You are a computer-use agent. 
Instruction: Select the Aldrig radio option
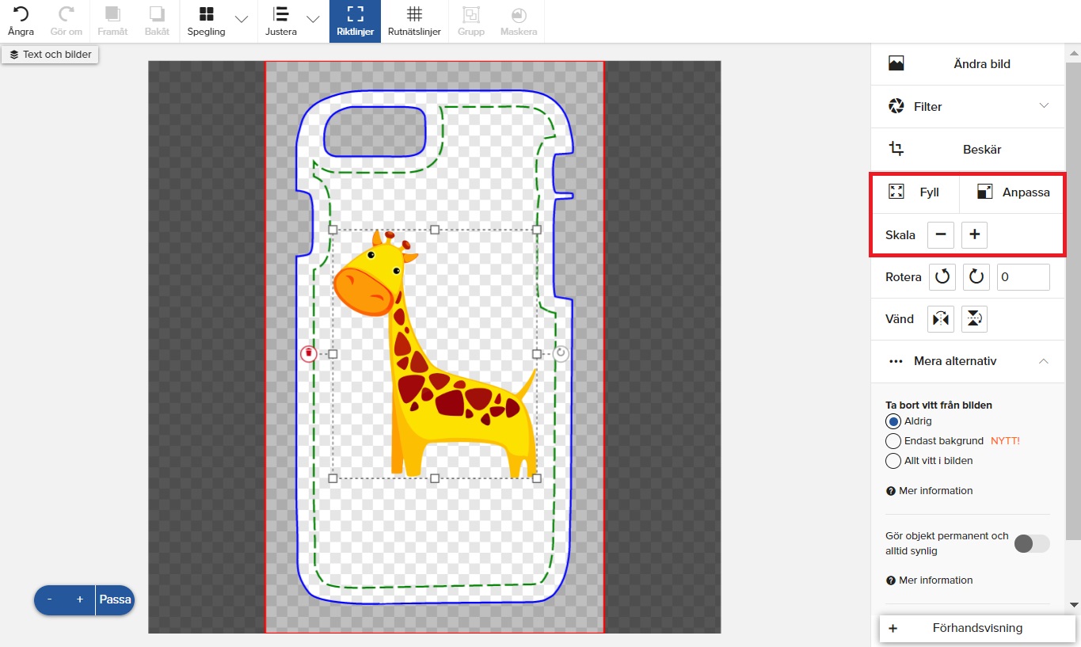(x=893, y=421)
